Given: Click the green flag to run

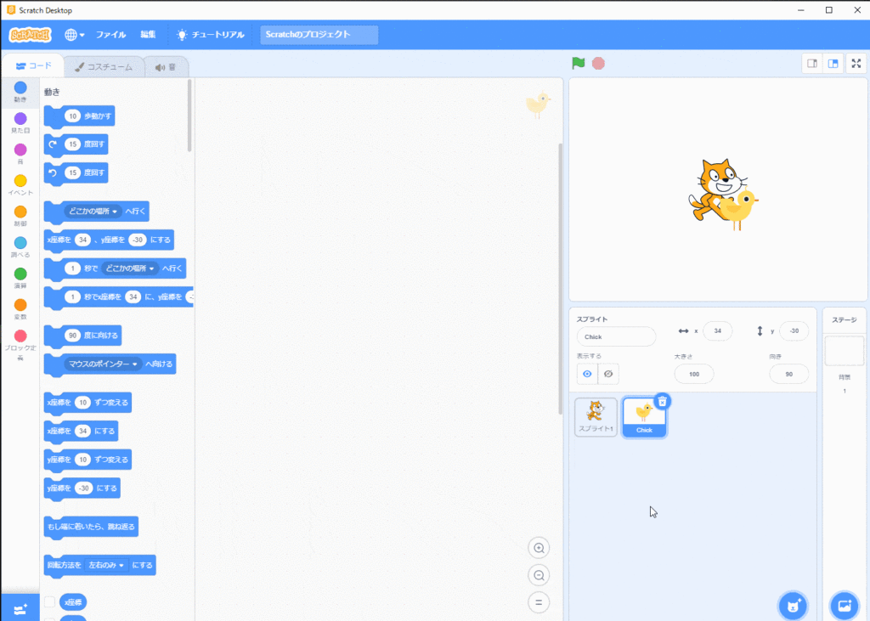Looking at the screenshot, I should point(578,63).
